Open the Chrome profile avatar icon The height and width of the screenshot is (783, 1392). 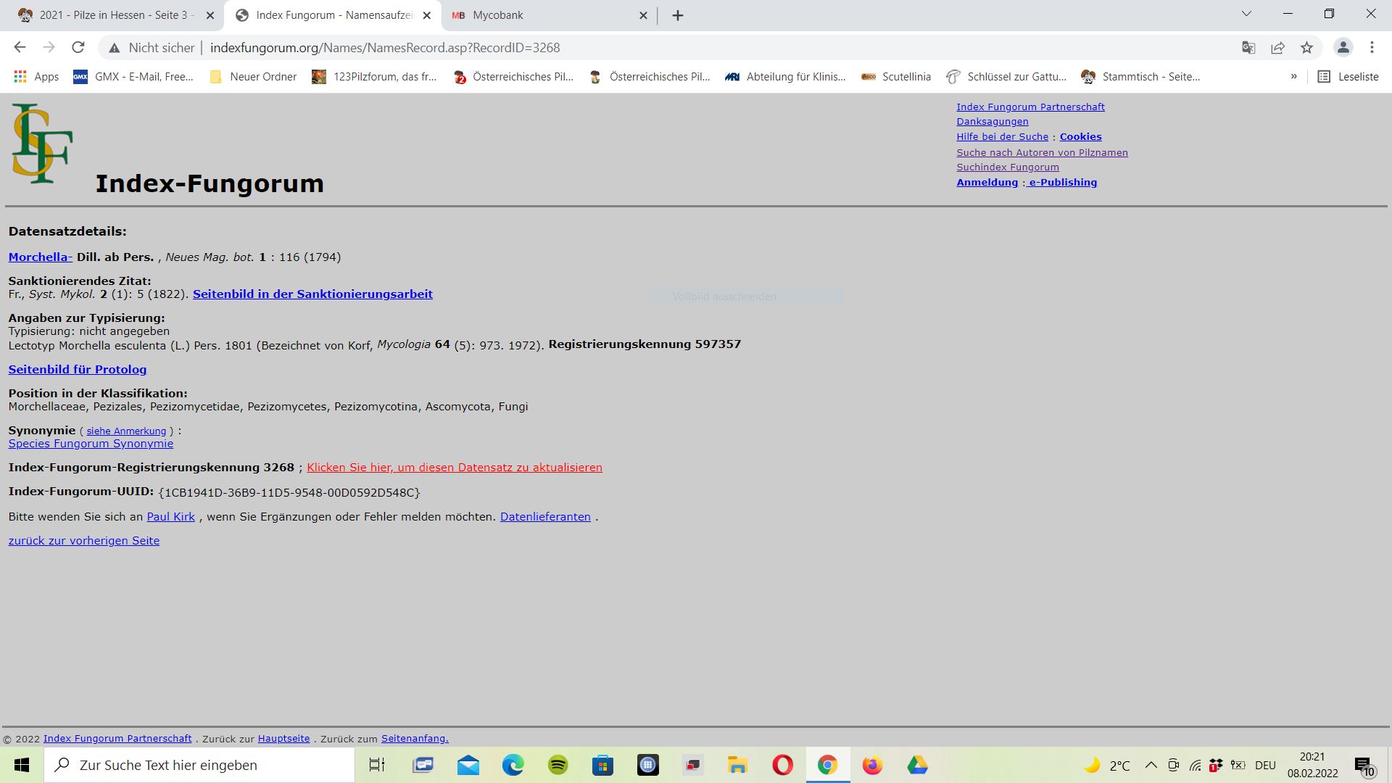(x=1343, y=48)
